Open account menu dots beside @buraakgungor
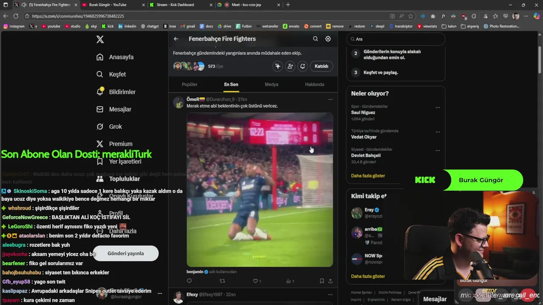The height and width of the screenshot is (305, 543). coord(160,293)
